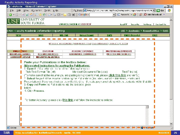Viewport: 180px width, 135px height.
Task: Click the browser Back arrow icon
Action: tap(10, 14)
